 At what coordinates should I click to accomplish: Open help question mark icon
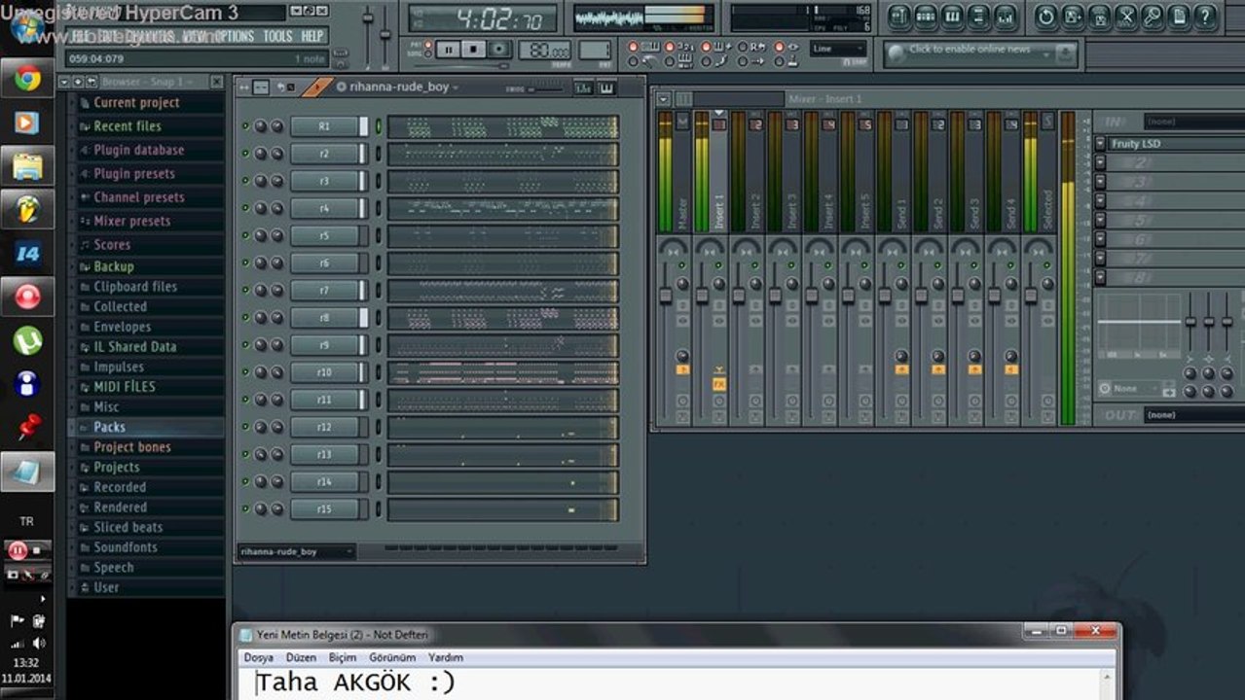[x=1204, y=17]
